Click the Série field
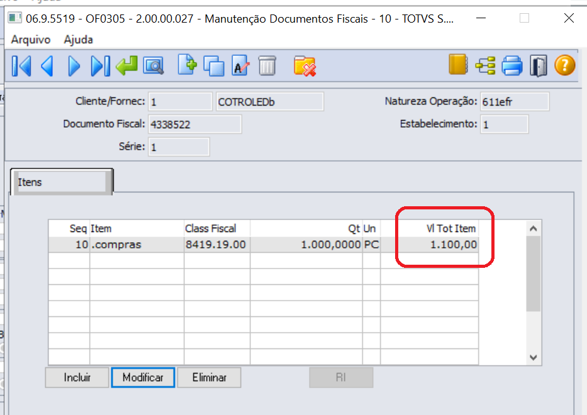 pos(179,147)
